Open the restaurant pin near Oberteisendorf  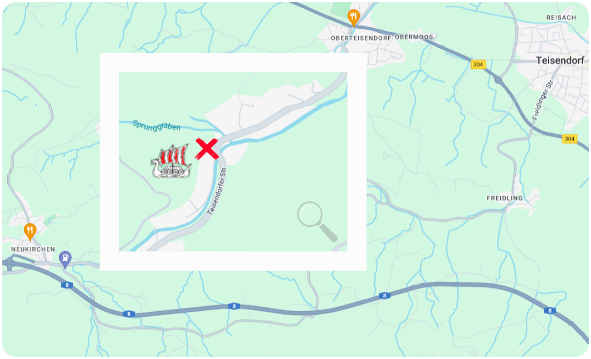[x=353, y=18]
